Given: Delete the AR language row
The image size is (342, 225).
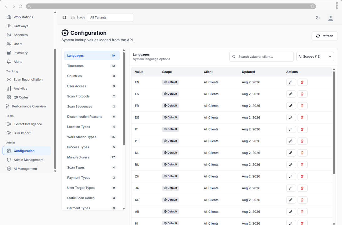Looking at the screenshot, I should pyautogui.click(x=302, y=212).
